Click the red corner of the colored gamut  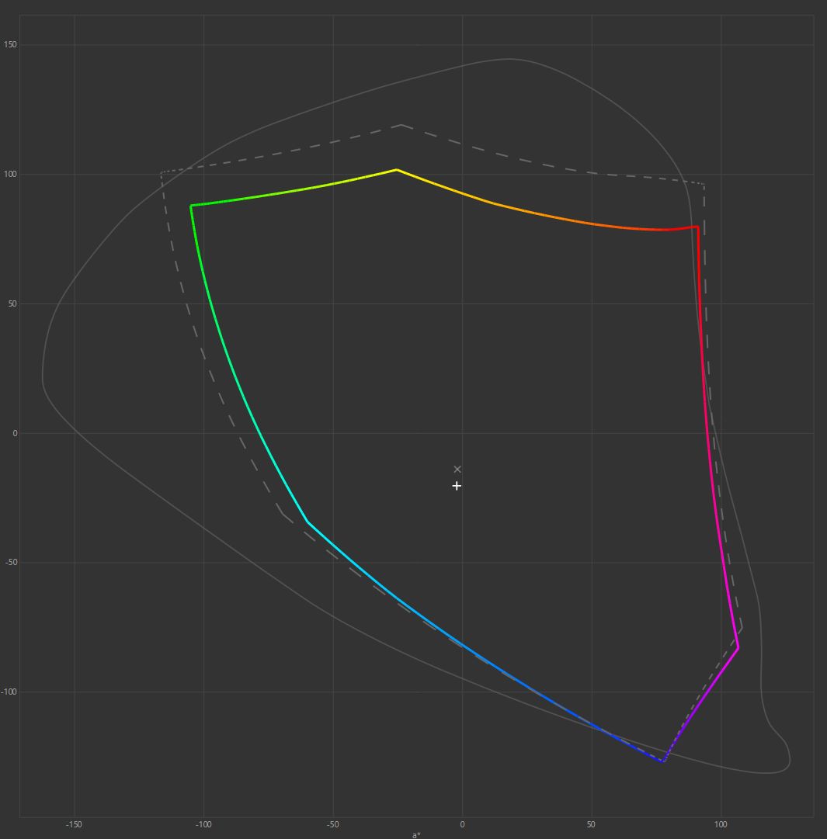(x=697, y=227)
